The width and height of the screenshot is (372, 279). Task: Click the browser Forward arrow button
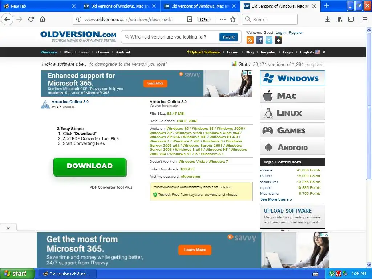20,19
